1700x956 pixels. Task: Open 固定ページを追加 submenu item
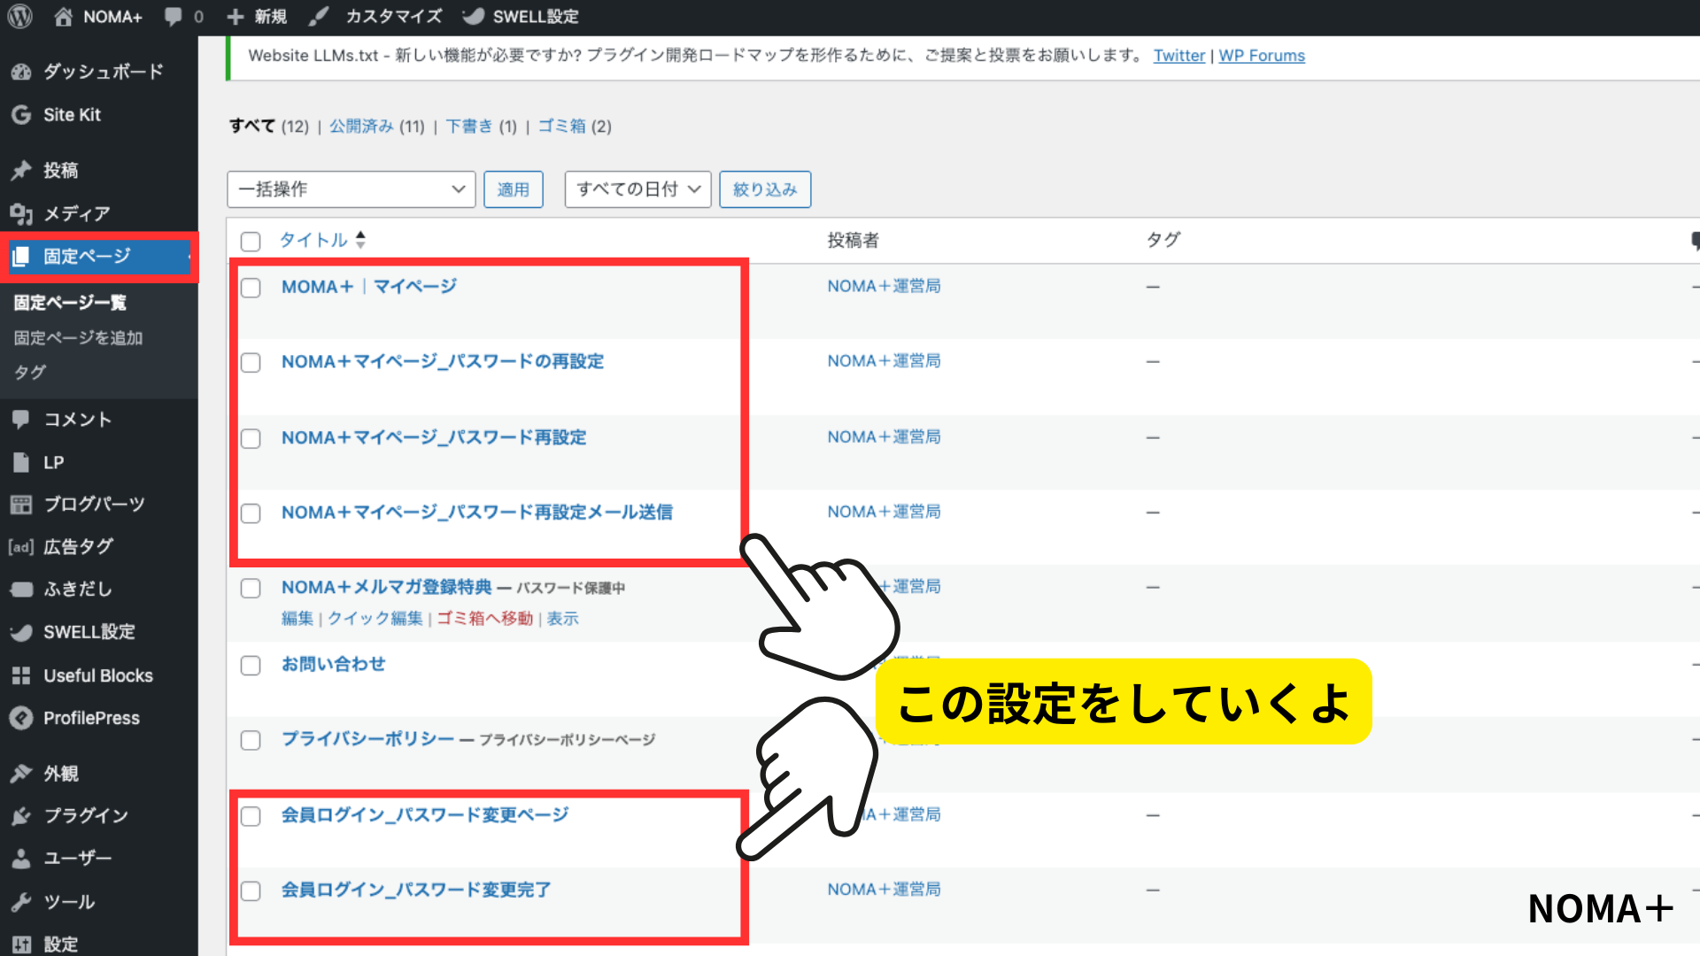click(78, 337)
